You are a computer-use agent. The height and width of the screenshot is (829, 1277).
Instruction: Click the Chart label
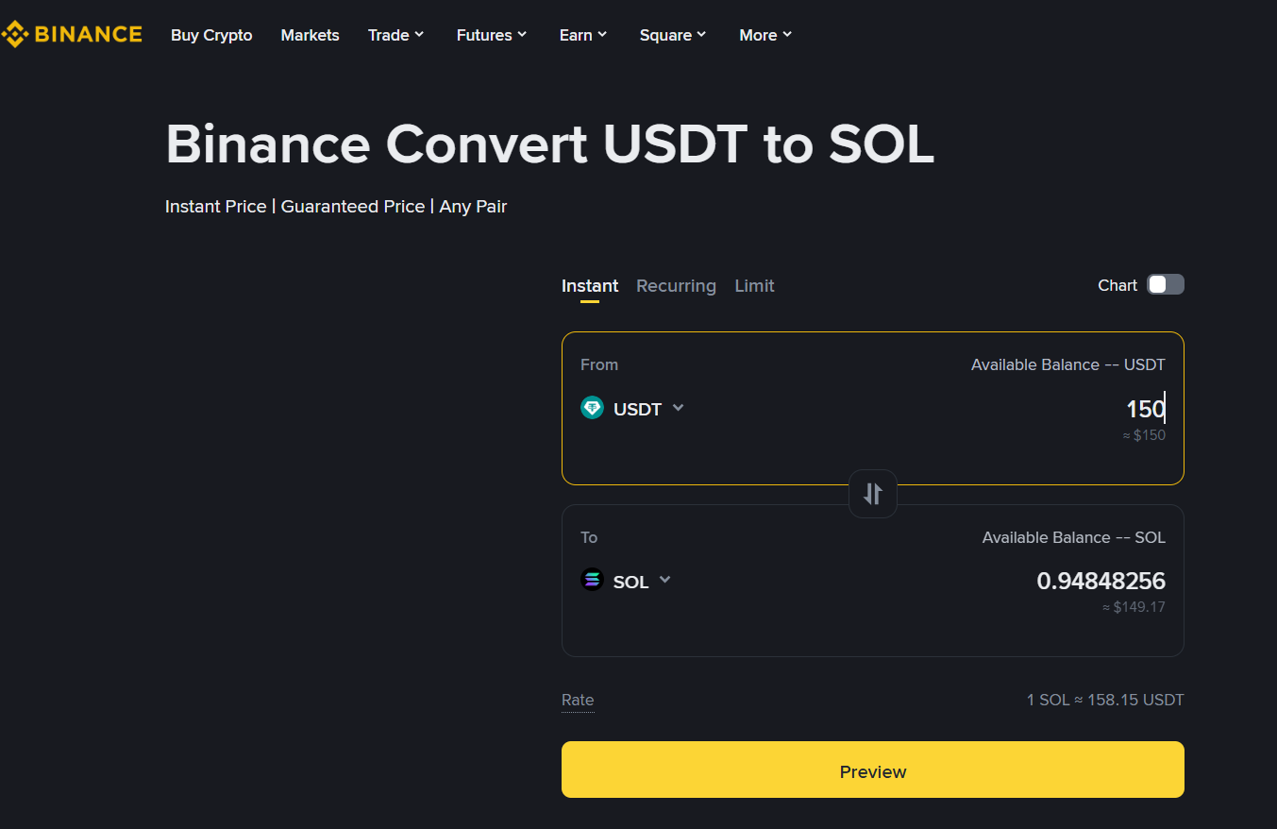(x=1117, y=285)
